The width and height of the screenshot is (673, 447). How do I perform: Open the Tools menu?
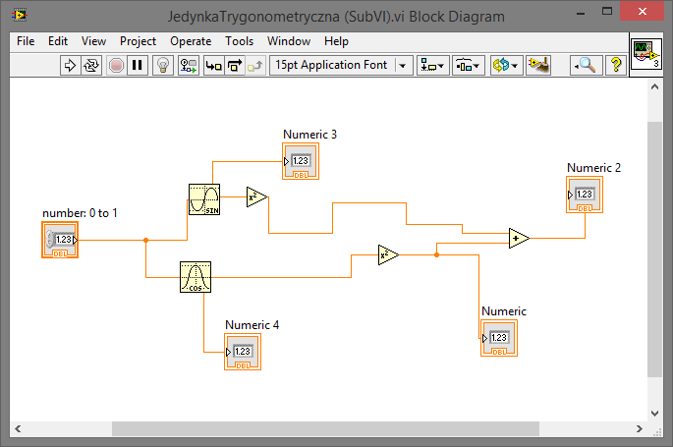239,41
